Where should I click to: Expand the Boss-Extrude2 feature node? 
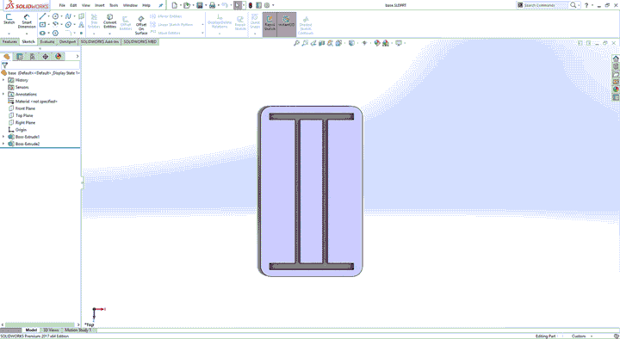tap(3, 144)
